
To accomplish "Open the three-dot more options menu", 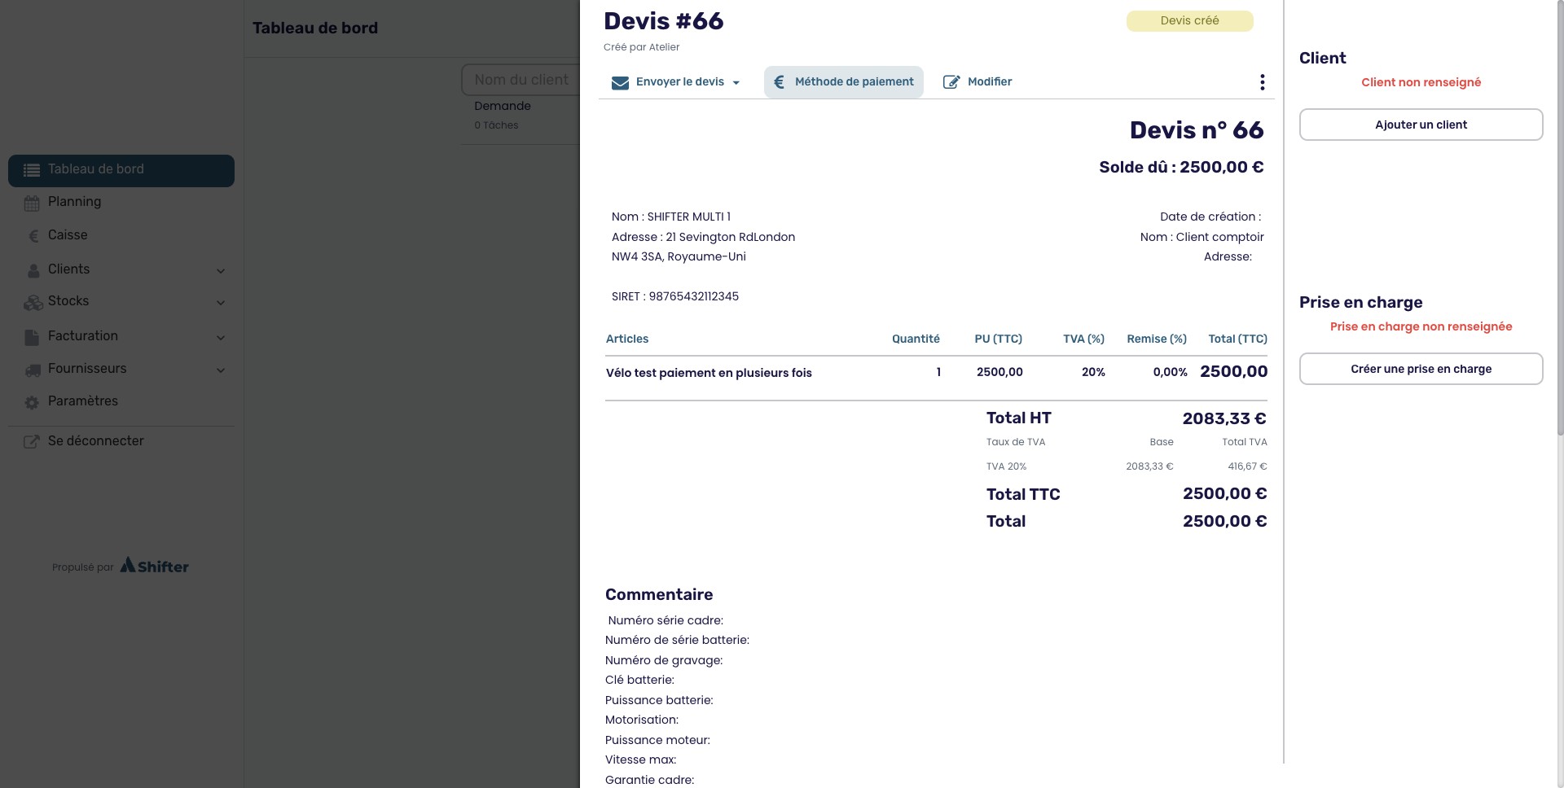I will pos(1262,82).
